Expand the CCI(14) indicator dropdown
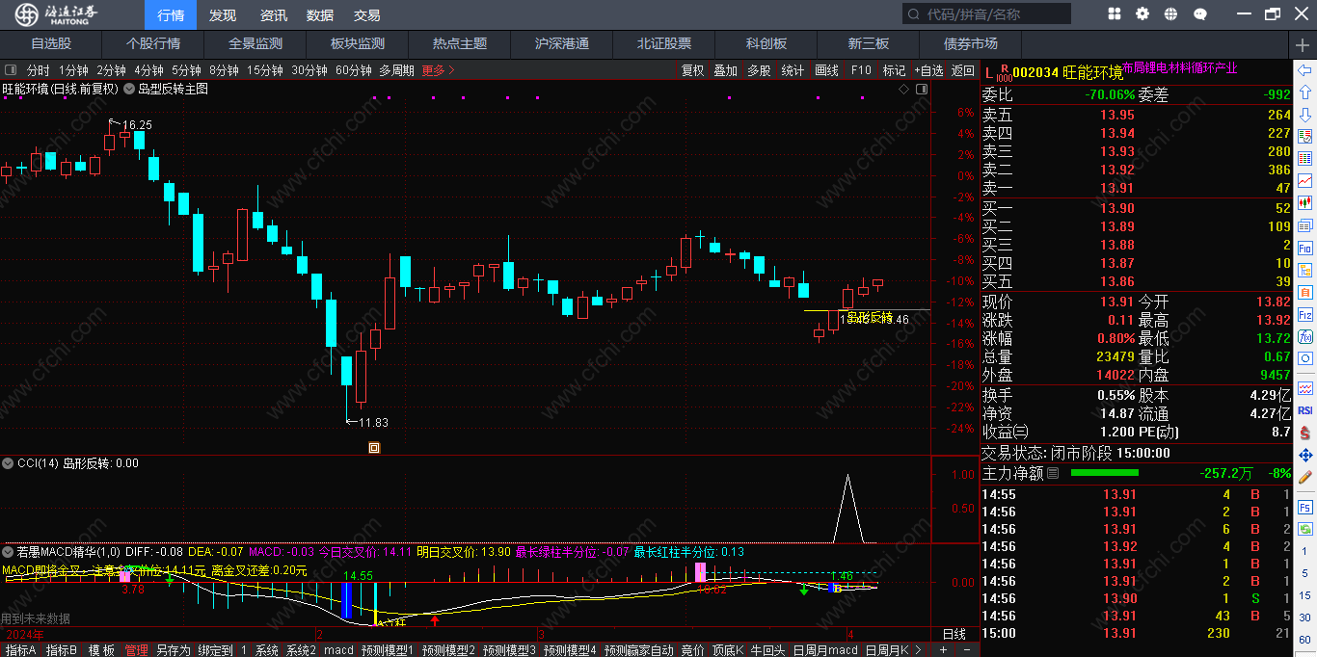Screen dimensions: 1317x657 tap(8, 463)
